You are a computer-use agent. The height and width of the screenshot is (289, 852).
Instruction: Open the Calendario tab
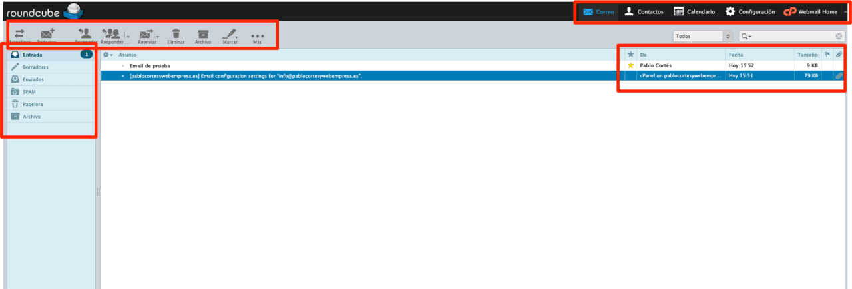[x=694, y=11]
